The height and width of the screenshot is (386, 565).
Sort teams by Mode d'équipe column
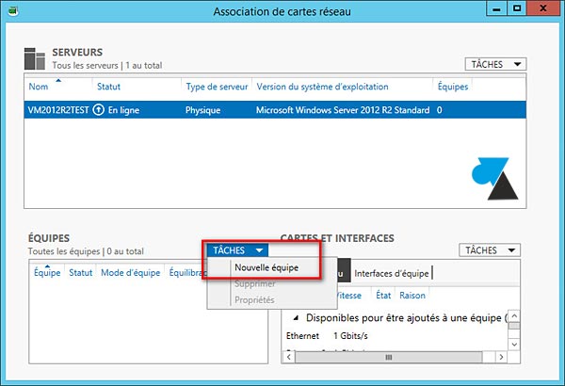(x=131, y=273)
